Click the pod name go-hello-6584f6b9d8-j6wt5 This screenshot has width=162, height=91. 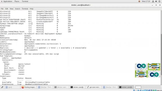tap(13, 20)
